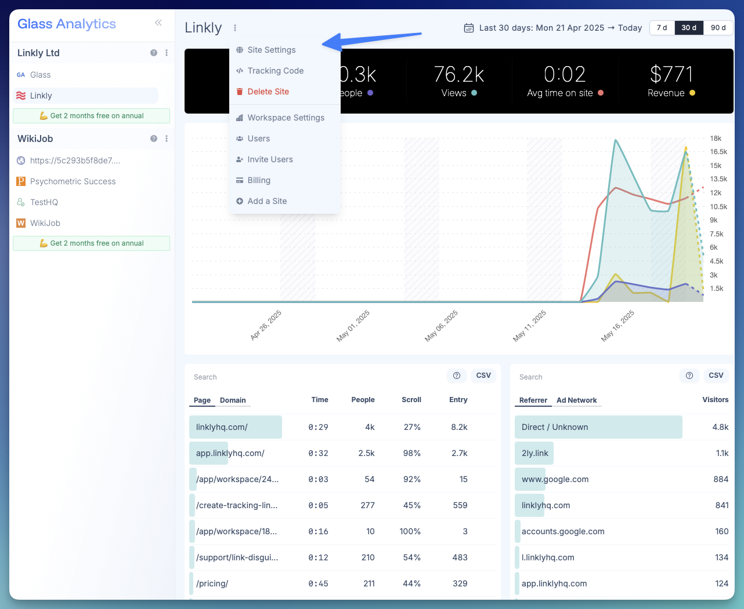Click annual offer banner under Linkly Ltd
This screenshot has height=609, width=744.
(92, 116)
